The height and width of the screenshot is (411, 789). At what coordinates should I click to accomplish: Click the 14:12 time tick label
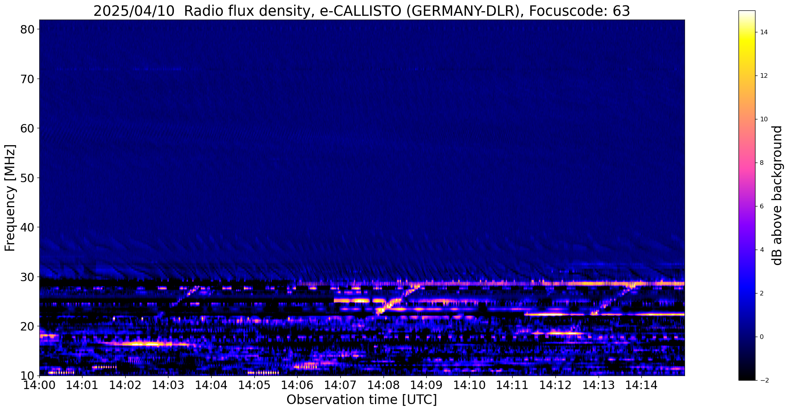point(555,385)
